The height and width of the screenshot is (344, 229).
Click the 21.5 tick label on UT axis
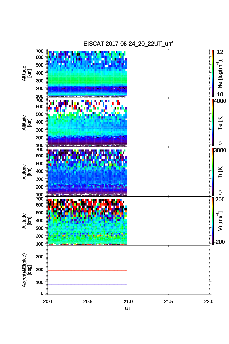point(169,301)
